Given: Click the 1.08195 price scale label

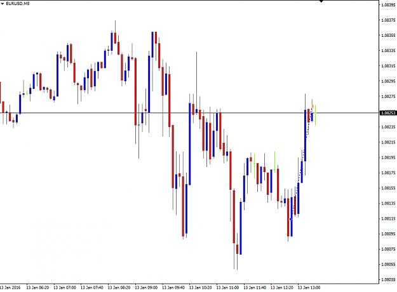Looking at the screenshot, I should tap(388, 157).
